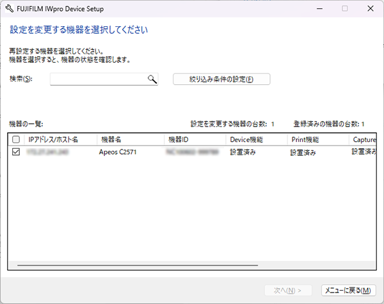Open 絞り込み条件の設定 filter settings
The height and width of the screenshot is (304, 384).
(x=221, y=79)
